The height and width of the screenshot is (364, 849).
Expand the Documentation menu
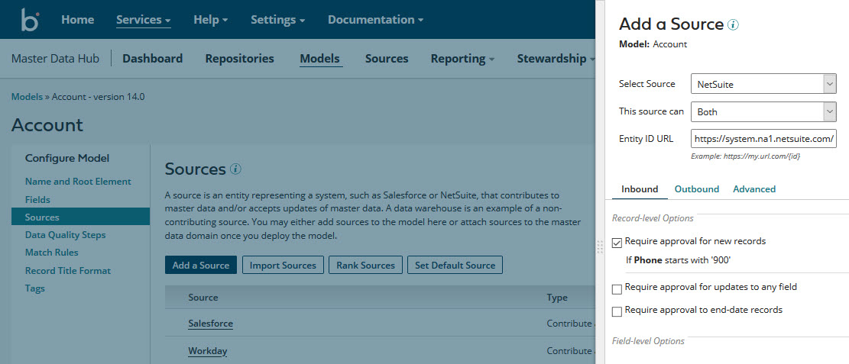coord(376,20)
